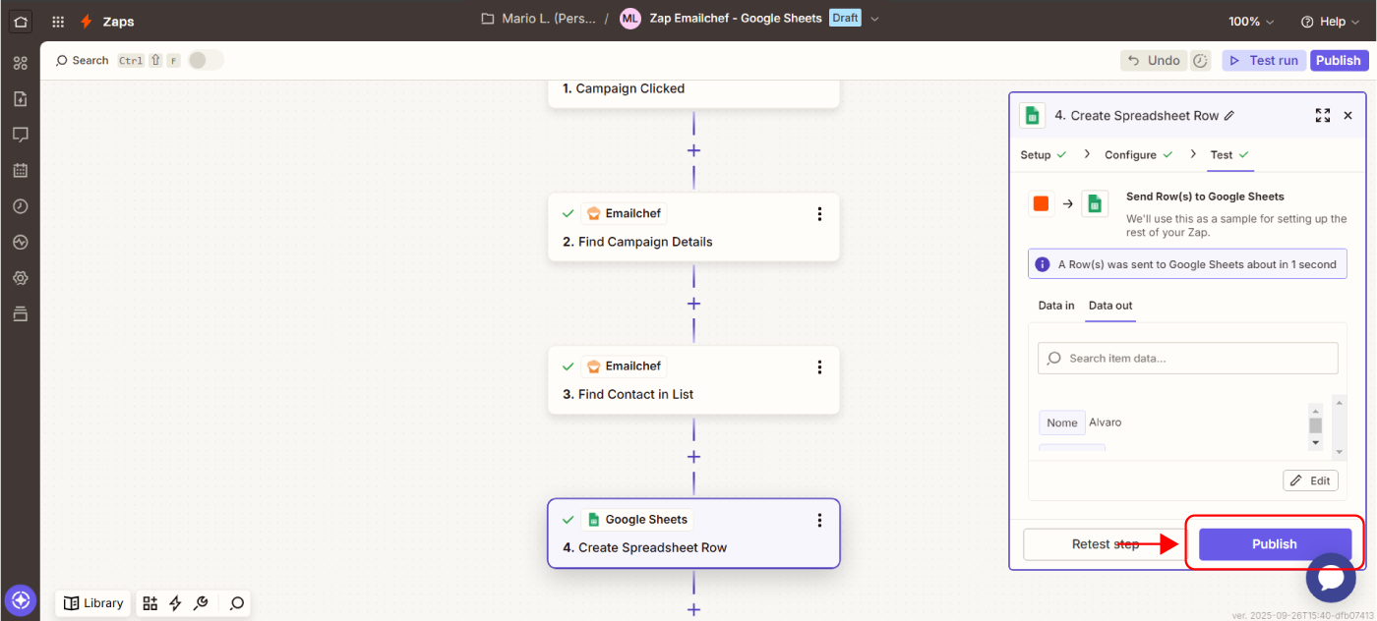1377x621 pixels.
Task: Open the apps grid menu icon
Action: (58, 21)
